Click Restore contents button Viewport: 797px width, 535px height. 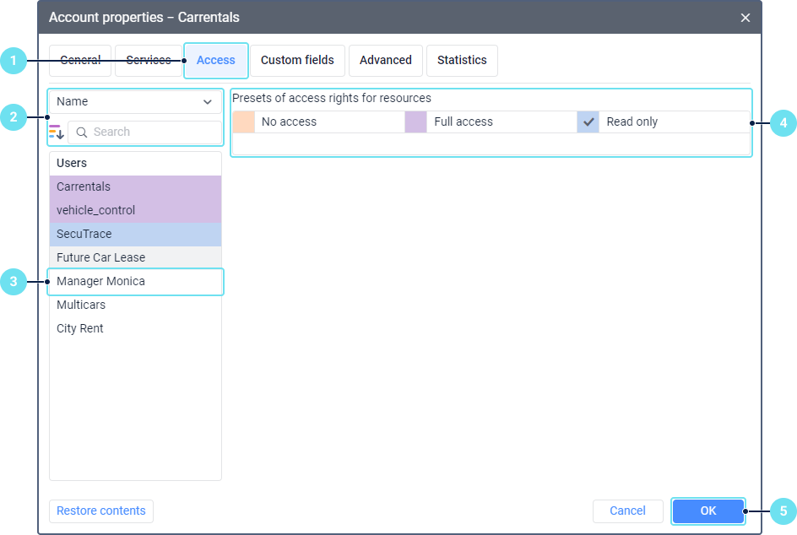click(101, 511)
